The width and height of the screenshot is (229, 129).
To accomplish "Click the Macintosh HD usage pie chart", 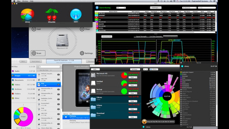I will pos(124,75).
